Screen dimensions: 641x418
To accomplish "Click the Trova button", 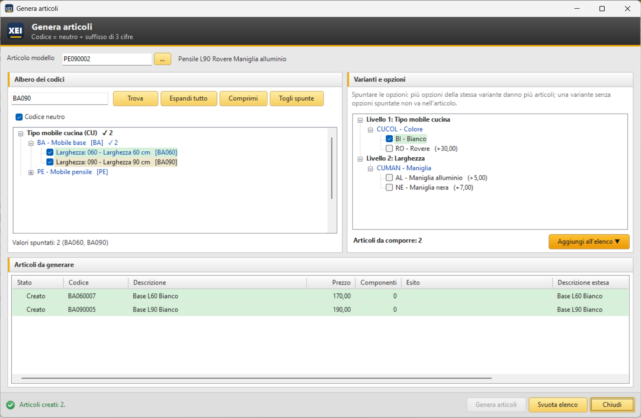I will [x=135, y=99].
